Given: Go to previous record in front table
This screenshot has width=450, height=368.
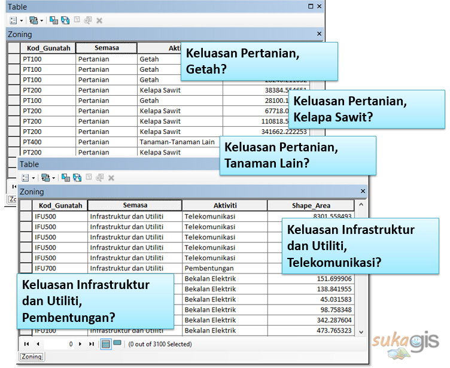Looking at the screenshot, I should (x=38, y=344).
